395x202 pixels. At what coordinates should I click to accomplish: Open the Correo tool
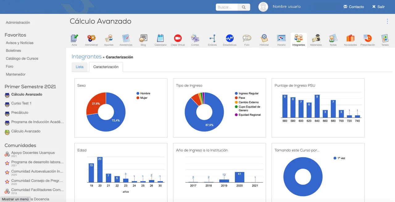click(x=195, y=40)
